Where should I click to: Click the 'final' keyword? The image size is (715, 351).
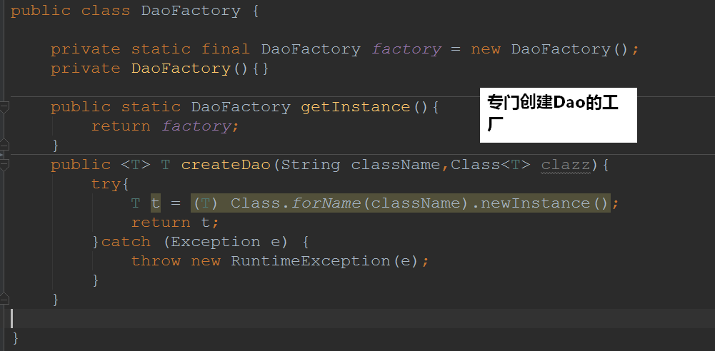tap(225, 49)
